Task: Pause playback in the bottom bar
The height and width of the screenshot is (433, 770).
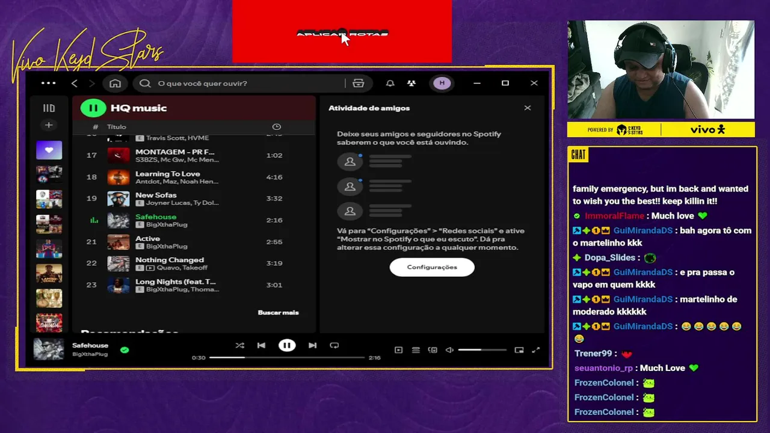Action: pyautogui.click(x=287, y=346)
